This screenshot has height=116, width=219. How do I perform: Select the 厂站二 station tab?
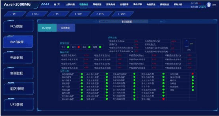[35, 14]
